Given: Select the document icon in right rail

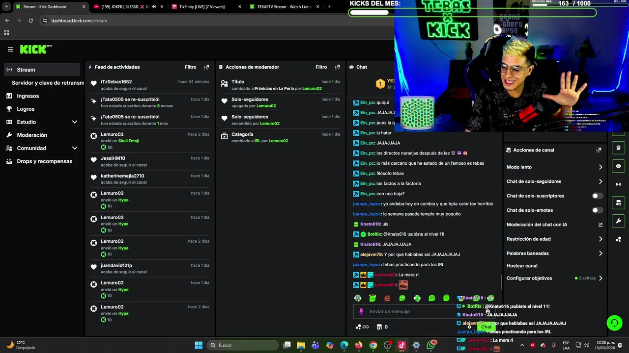Looking at the screenshot, I should pos(618,148).
